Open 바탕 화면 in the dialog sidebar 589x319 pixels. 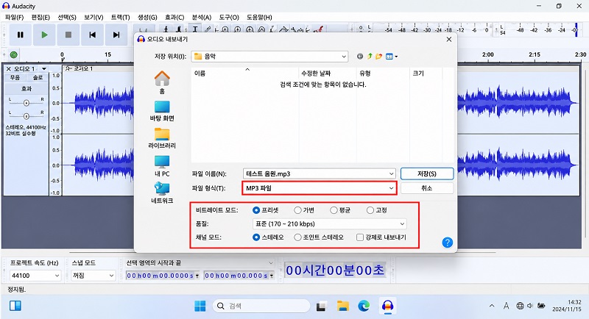162,111
